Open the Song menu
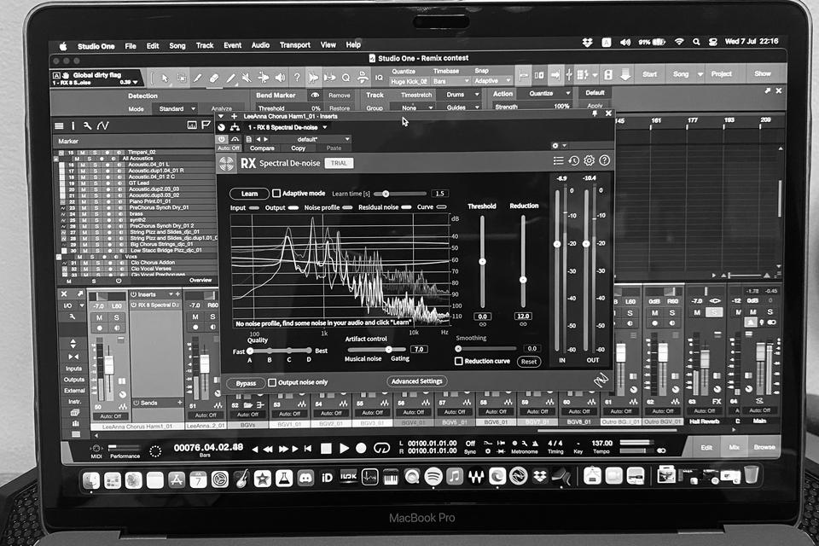819x546 pixels. (x=177, y=45)
